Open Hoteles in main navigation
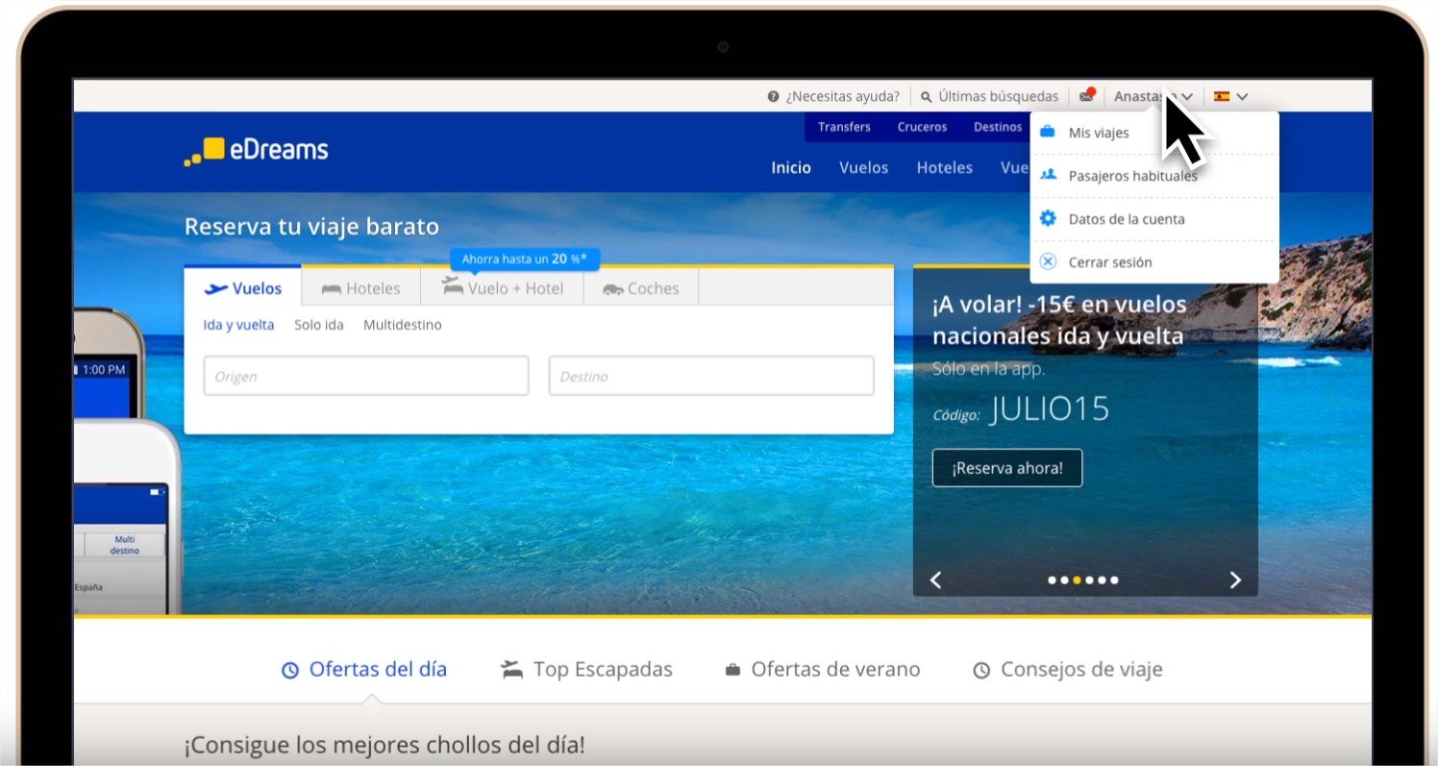Screen dimensions: 1438x766 (945, 167)
